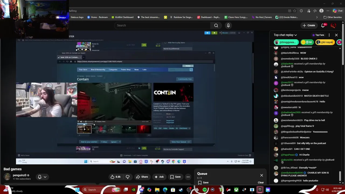345x194 pixels.
Task: Click the YouTube search magnifier button
Action: coord(216,25)
